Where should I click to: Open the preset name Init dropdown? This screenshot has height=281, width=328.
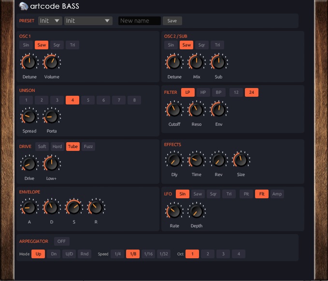pyautogui.click(x=88, y=21)
